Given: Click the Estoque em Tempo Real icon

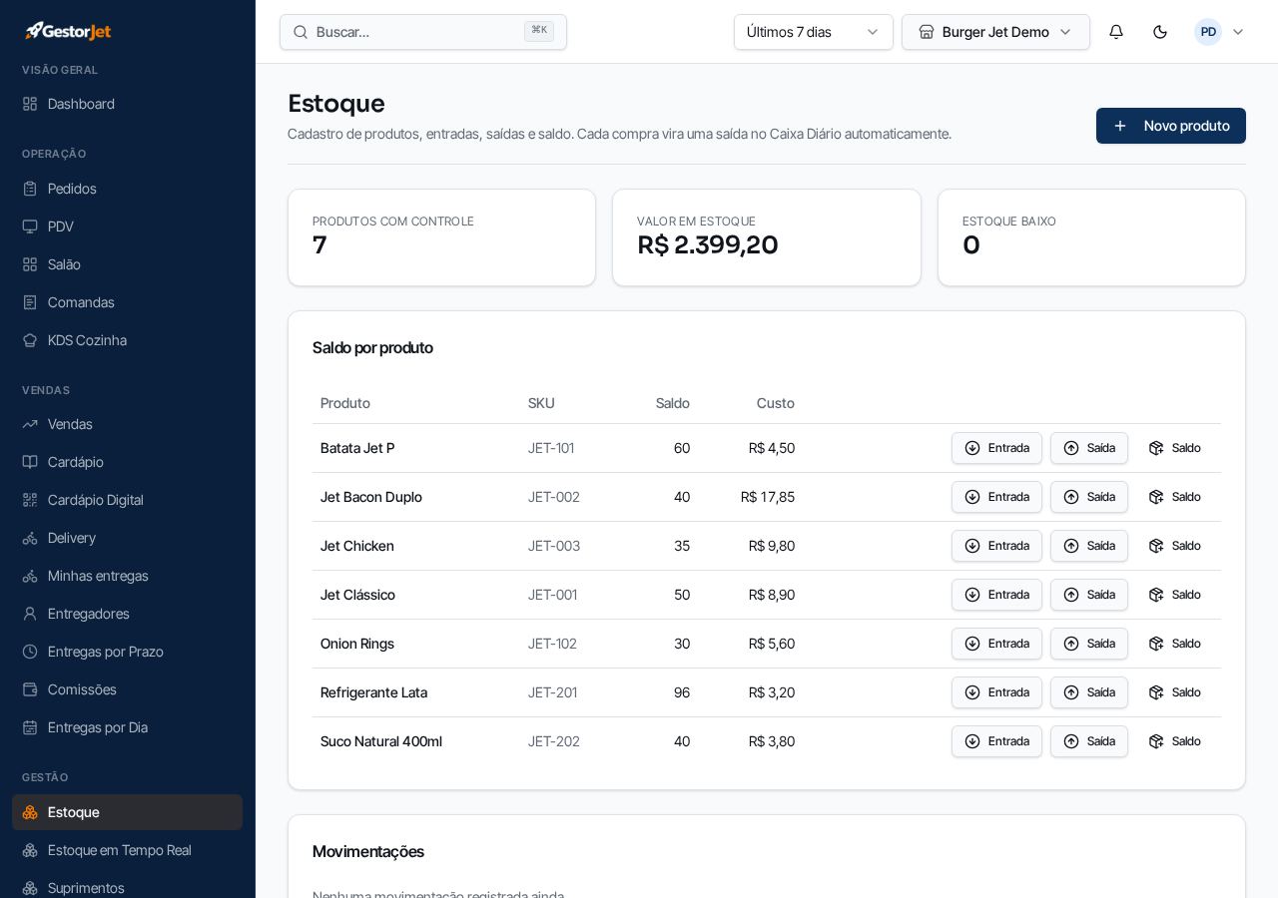Looking at the screenshot, I should [30, 850].
